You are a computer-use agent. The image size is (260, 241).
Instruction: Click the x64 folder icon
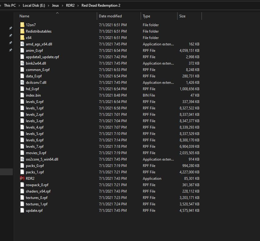[22, 38]
